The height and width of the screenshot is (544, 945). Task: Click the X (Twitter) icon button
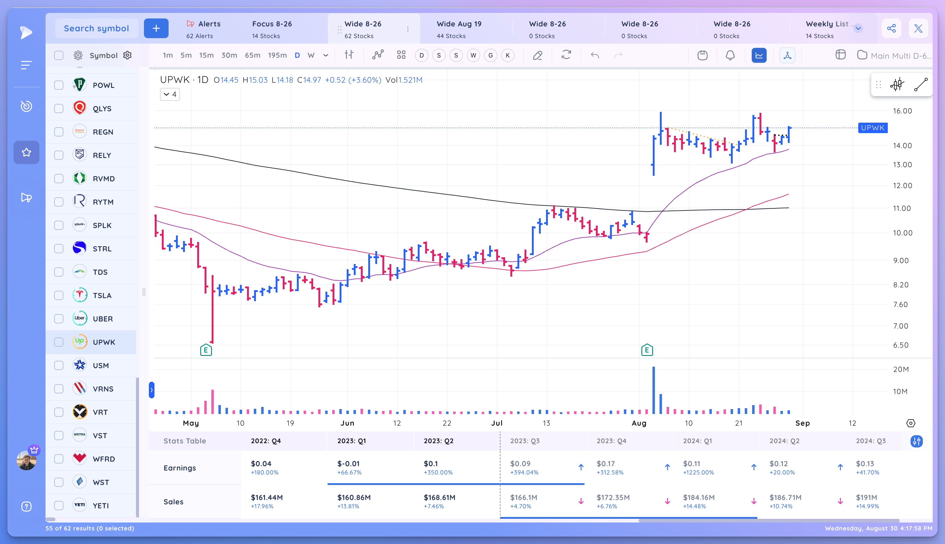point(918,28)
